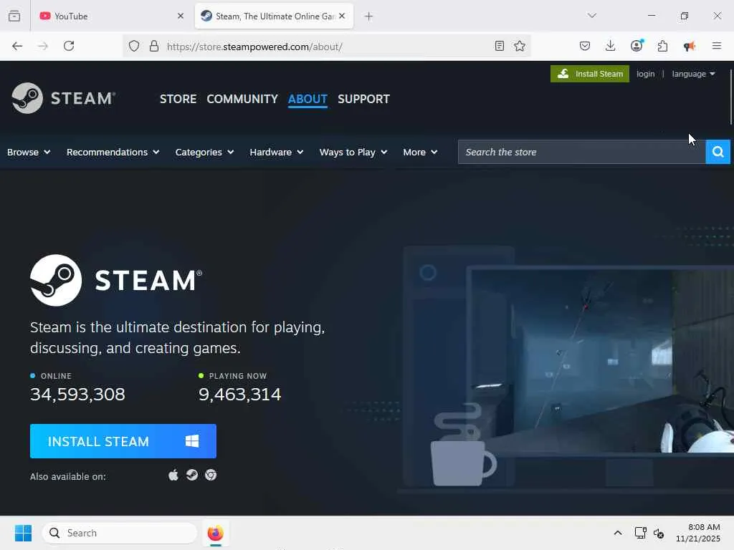Click the 9,463,314 playing now count
This screenshot has width=734, height=550.
click(239, 395)
